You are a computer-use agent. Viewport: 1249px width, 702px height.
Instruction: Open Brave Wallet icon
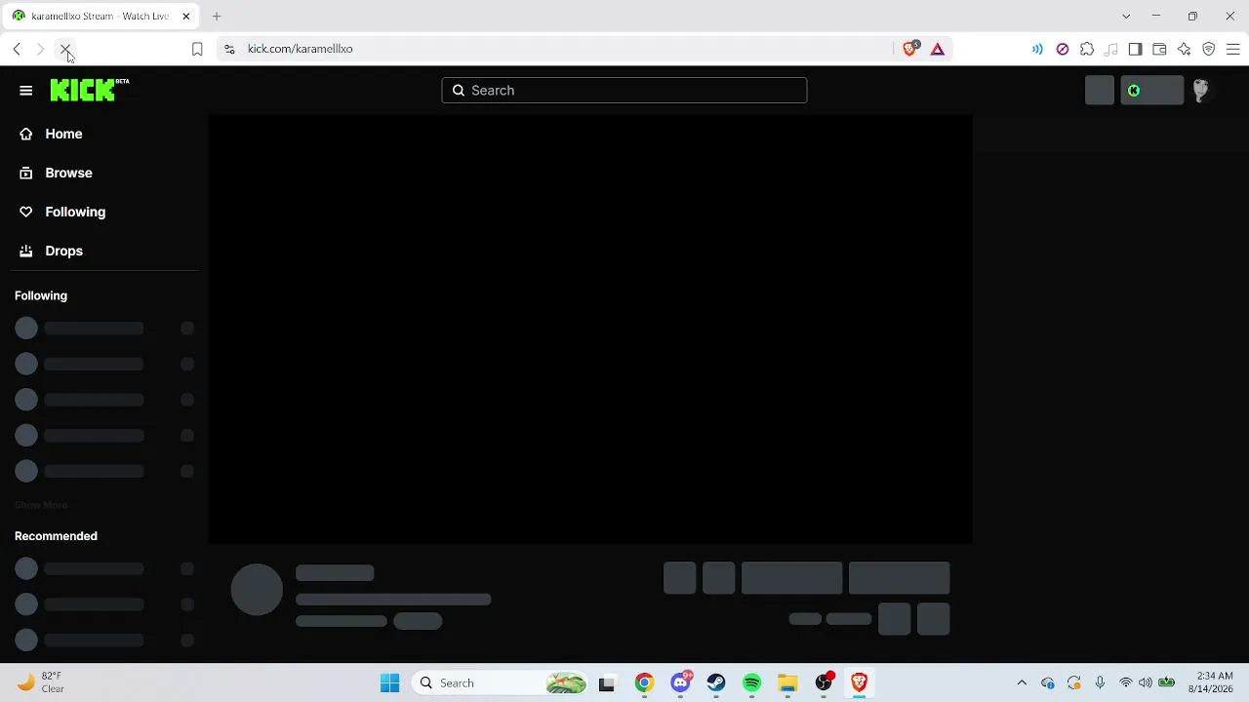coord(1159,49)
